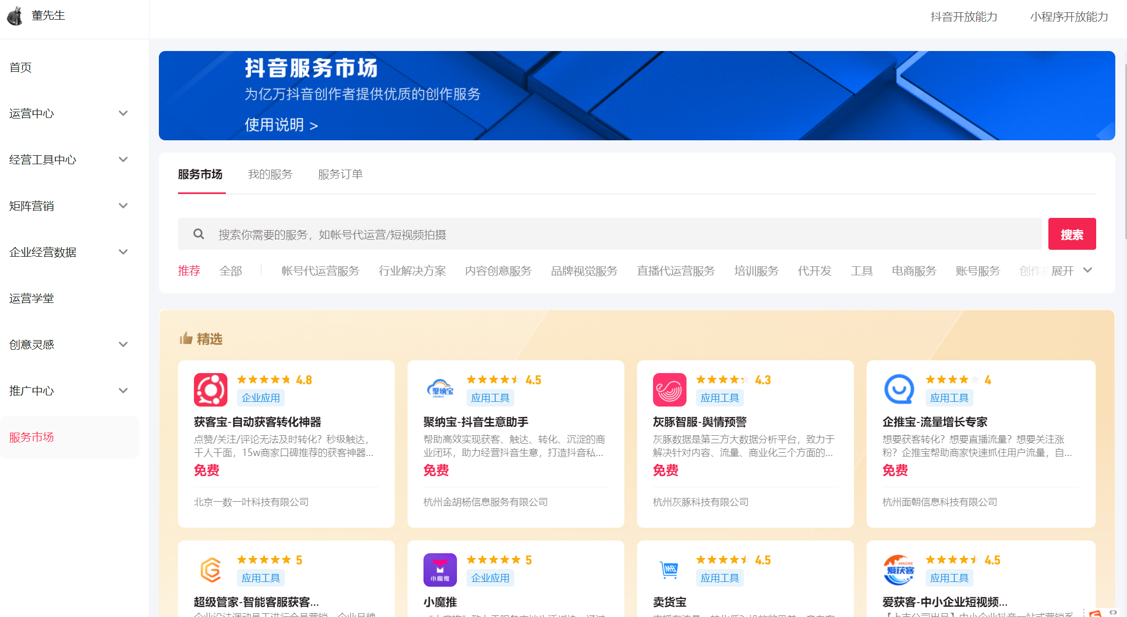This screenshot has height=617, width=1127.
Task: Click 展开 to show all categories
Action: click(x=1071, y=271)
